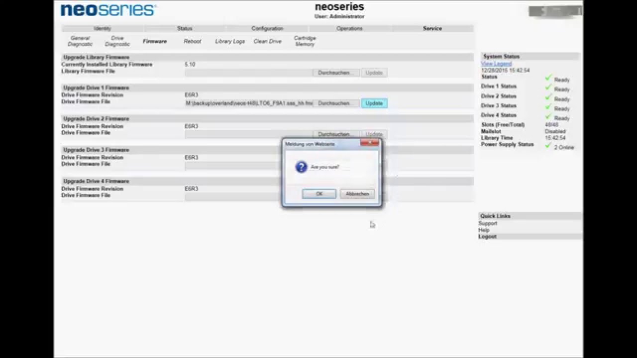Cancel the dialog with Abbrechen
Screen dimensions: 637x358
point(357,194)
